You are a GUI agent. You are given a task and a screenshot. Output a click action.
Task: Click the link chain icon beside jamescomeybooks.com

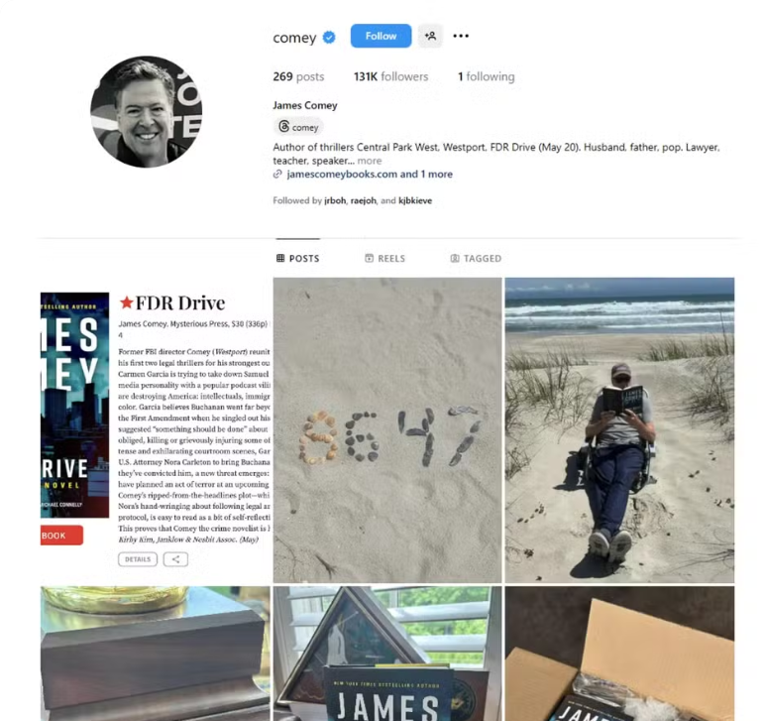click(277, 174)
